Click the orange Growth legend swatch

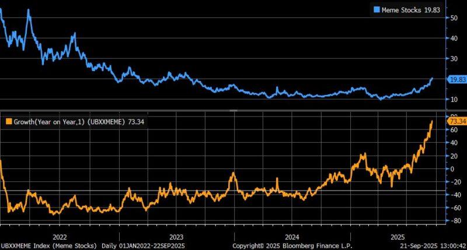7,121
